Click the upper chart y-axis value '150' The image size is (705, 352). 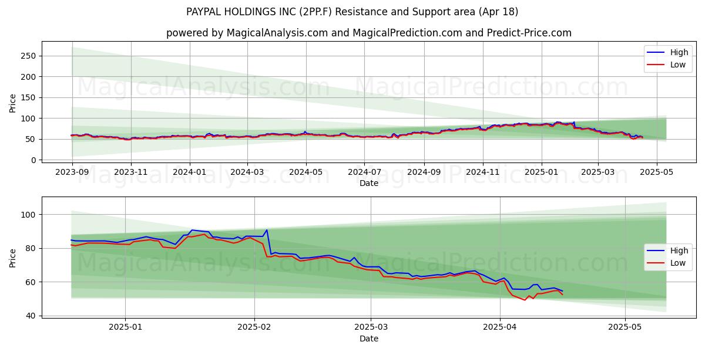click(x=29, y=97)
